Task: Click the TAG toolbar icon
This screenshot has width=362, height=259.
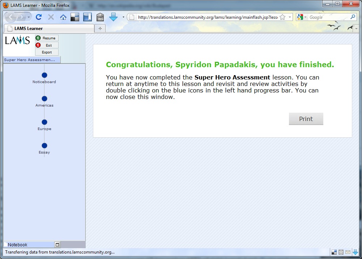Action: coord(100,17)
